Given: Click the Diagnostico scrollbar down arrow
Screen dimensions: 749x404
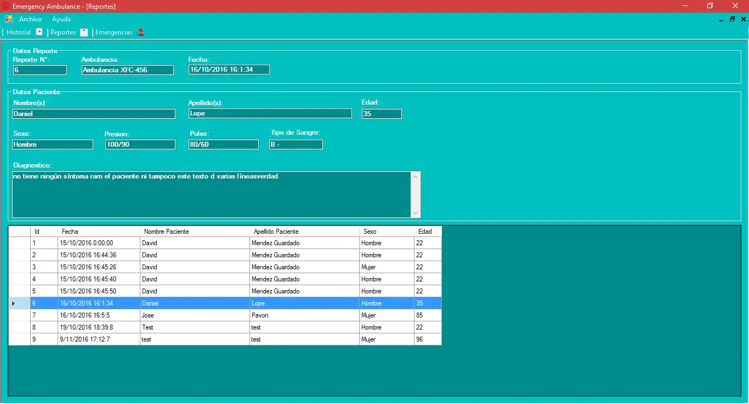Looking at the screenshot, I should [416, 213].
